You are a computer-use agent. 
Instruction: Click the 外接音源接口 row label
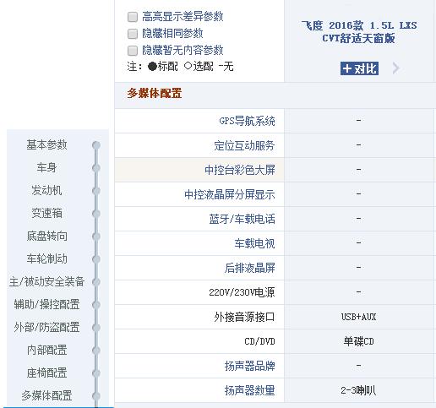click(x=244, y=317)
